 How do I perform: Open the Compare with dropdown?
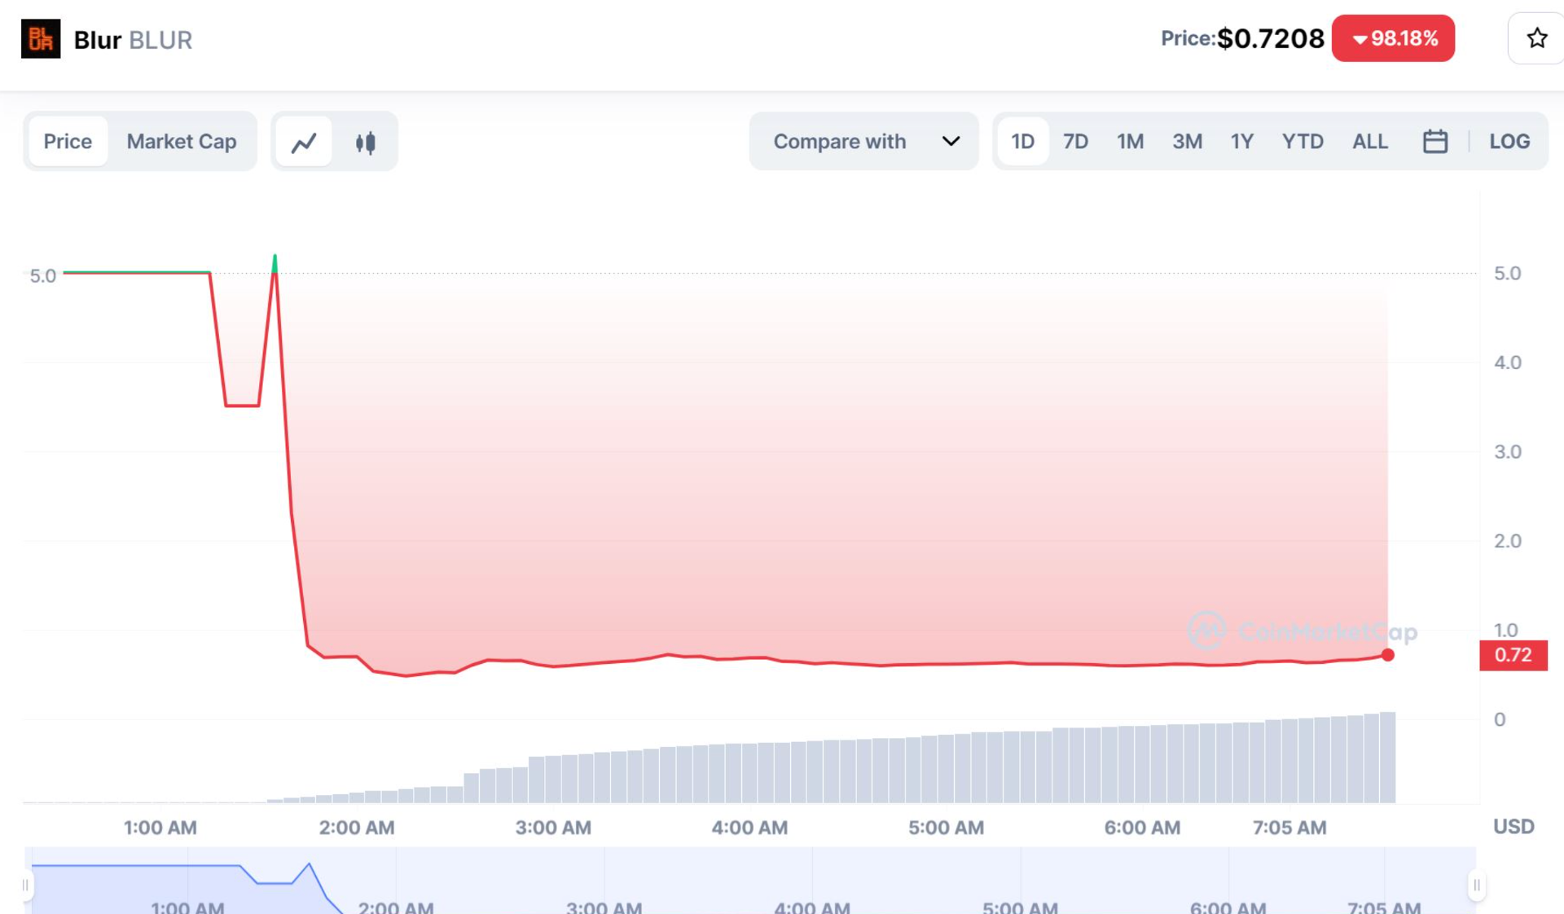[863, 142]
